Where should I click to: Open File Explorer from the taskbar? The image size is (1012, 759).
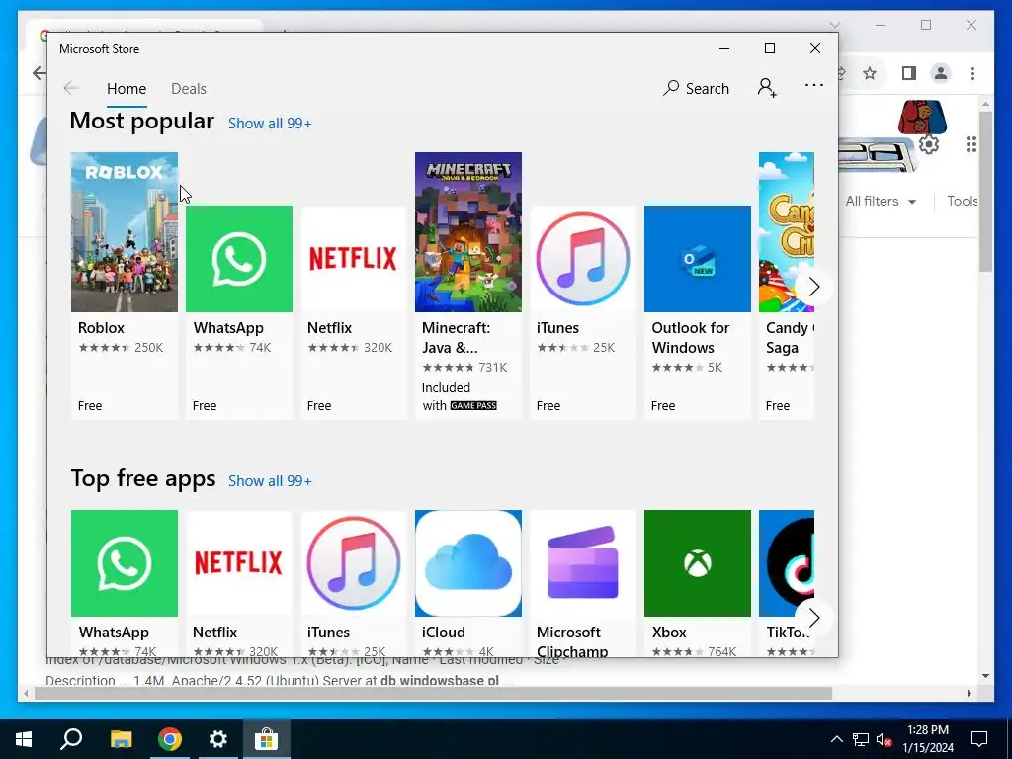pyautogui.click(x=121, y=739)
